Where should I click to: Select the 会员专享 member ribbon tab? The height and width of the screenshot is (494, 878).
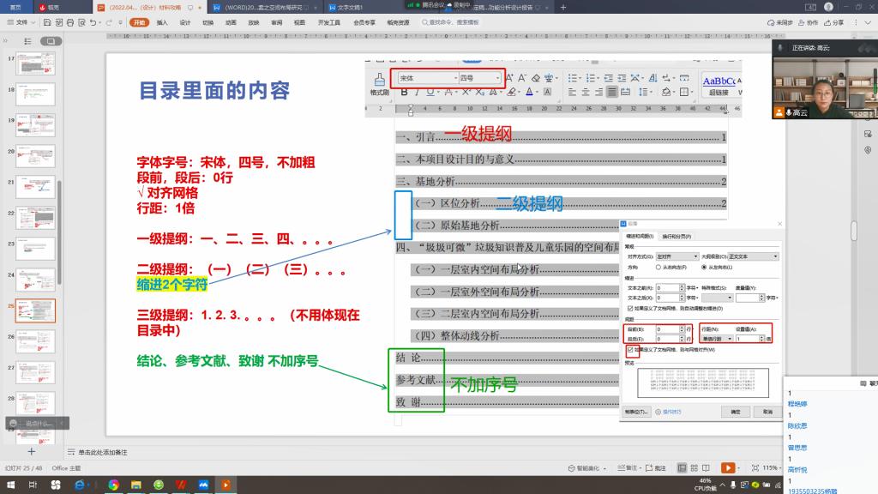[x=364, y=22]
